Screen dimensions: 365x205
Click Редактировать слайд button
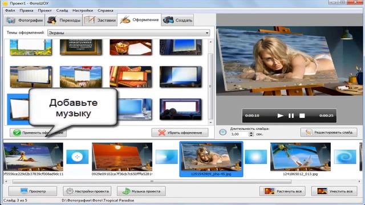pos(328,132)
